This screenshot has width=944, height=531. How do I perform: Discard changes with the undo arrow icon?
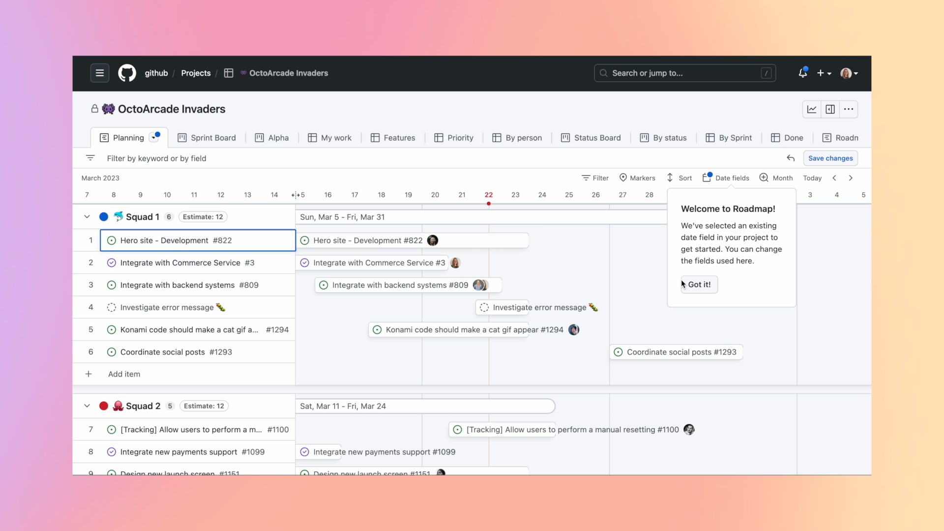coord(791,158)
